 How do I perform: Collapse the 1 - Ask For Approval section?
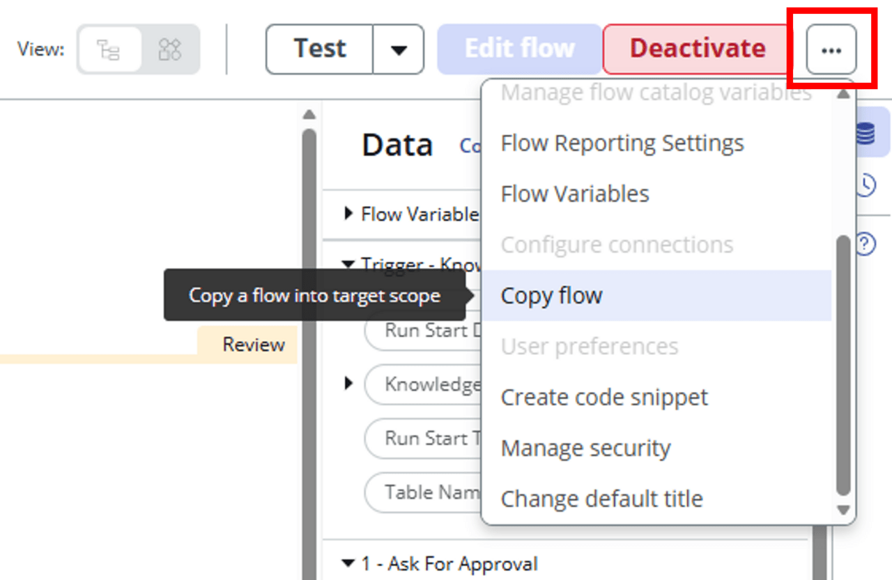click(x=348, y=563)
